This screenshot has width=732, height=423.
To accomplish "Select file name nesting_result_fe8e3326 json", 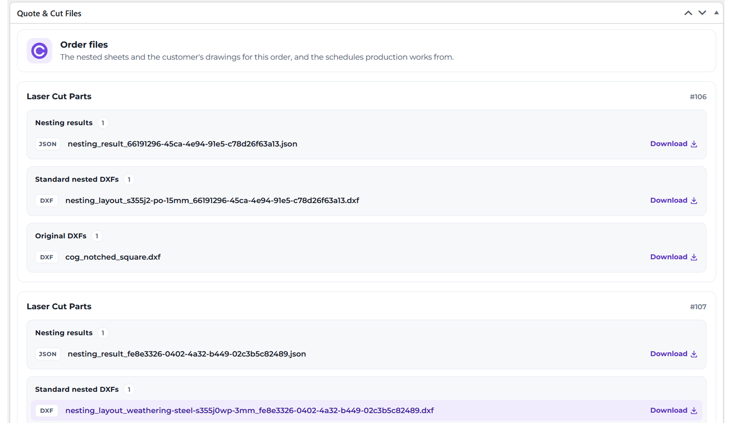I will pyautogui.click(x=187, y=354).
